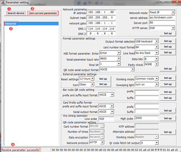Click the server address field

162,18
